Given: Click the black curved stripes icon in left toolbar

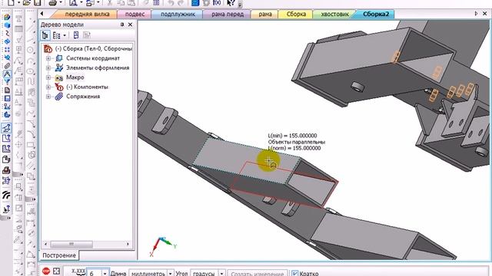Looking at the screenshot, I should [7, 195].
